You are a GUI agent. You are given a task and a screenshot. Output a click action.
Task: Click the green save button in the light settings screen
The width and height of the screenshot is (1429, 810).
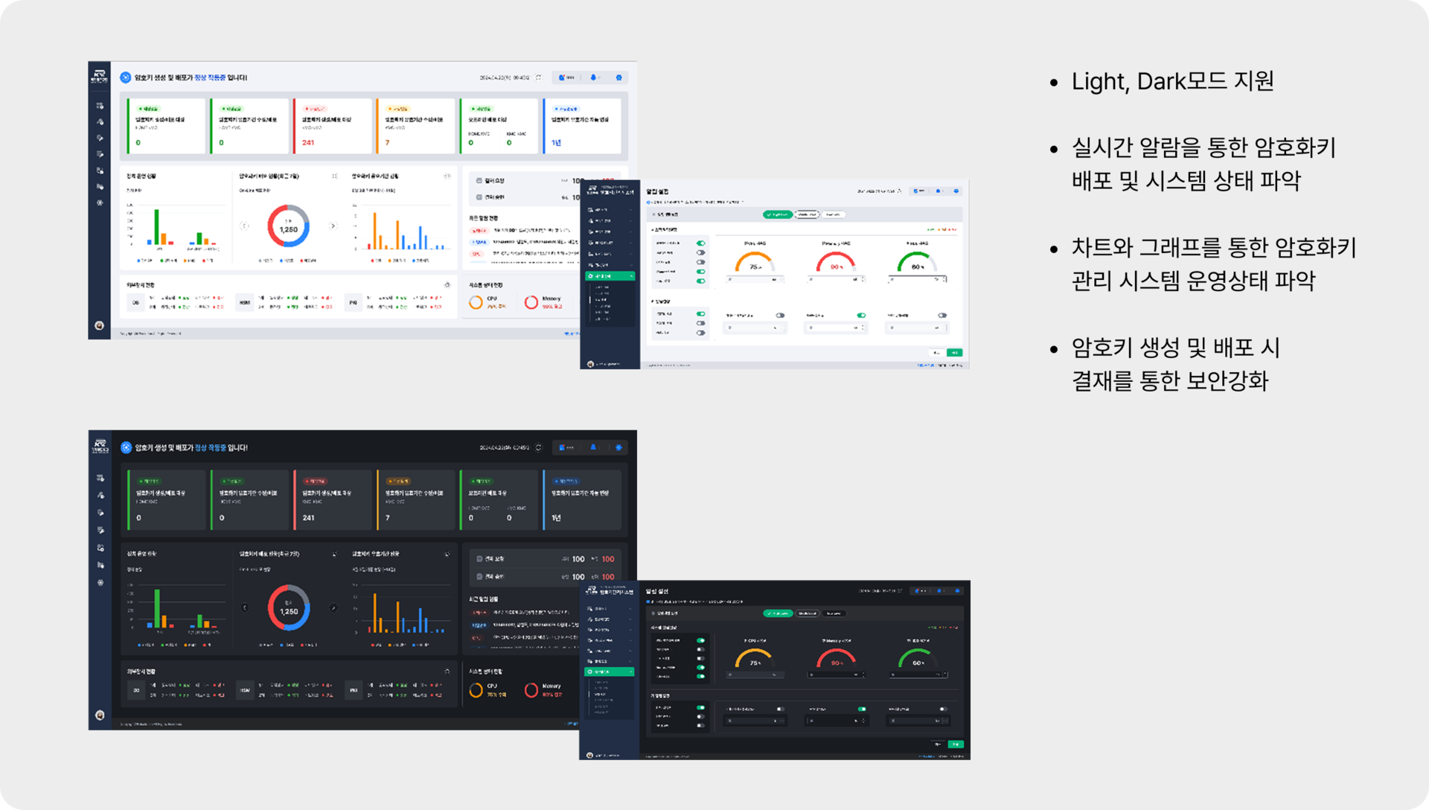coord(954,353)
